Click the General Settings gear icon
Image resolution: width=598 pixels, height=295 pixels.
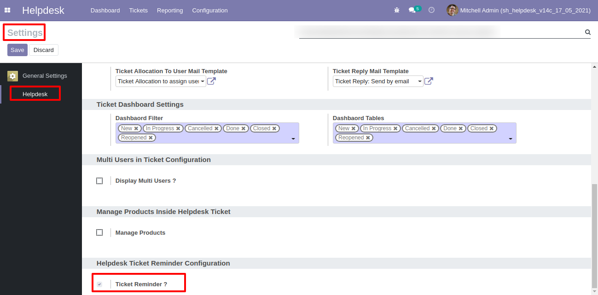(13, 76)
